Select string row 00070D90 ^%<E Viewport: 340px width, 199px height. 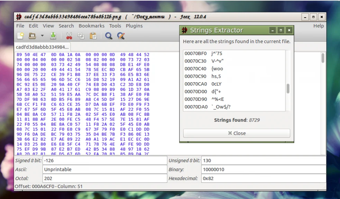click(x=234, y=99)
